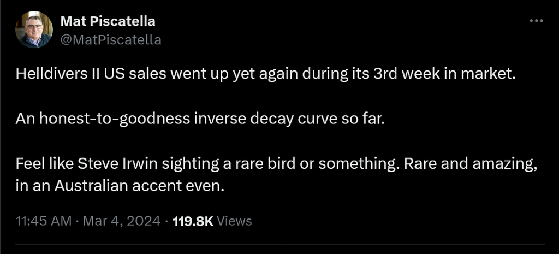Click the @MatPiscatella handle
The image size is (559, 254).
(110, 39)
